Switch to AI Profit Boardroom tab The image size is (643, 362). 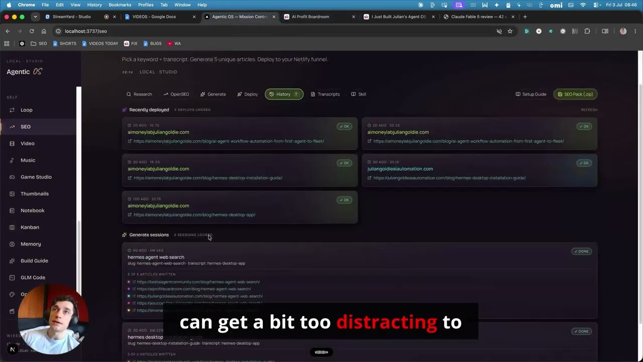click(x=310, y=17)
